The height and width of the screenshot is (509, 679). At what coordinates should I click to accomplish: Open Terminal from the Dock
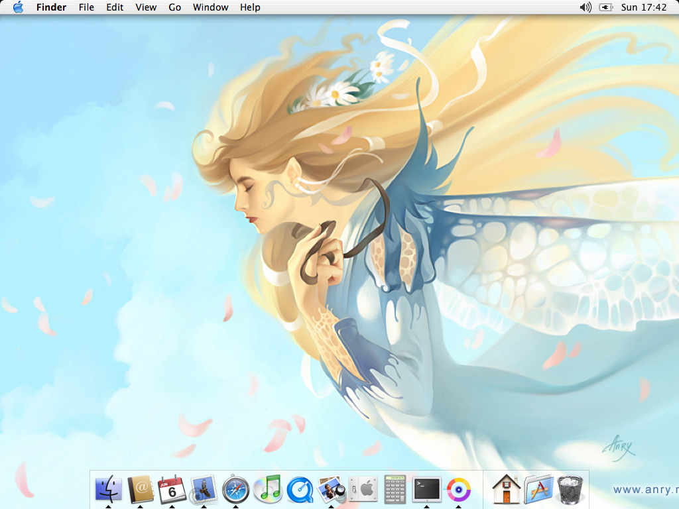point(426,489)
